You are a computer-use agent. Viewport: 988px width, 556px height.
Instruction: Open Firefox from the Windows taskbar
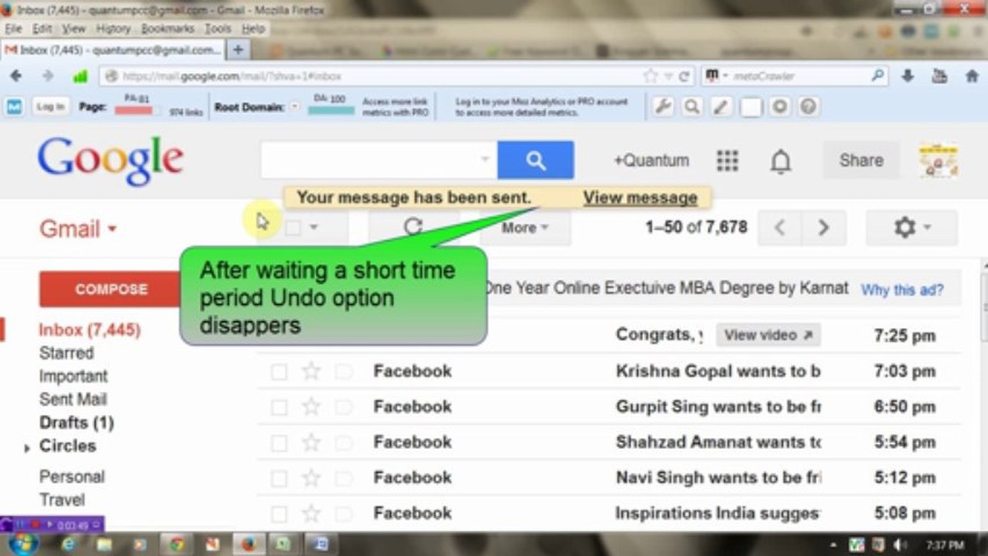coord(247,544)
